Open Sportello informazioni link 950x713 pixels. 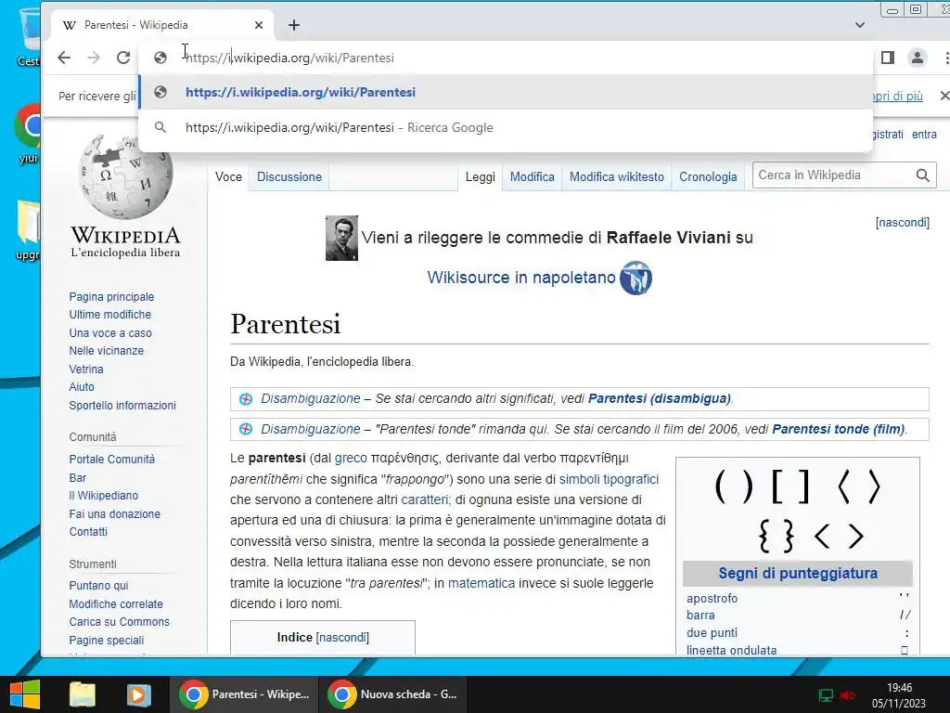pos(122,405)
